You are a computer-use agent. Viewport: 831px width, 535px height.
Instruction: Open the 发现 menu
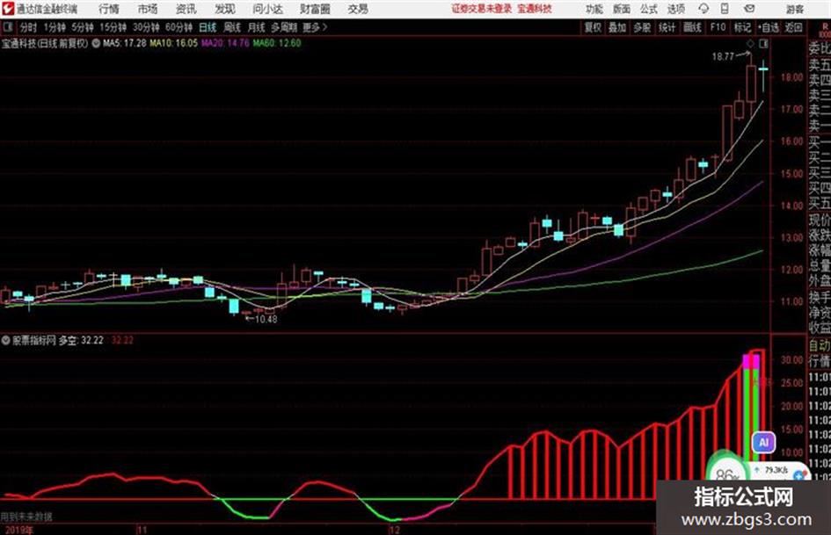pos(225,9)
